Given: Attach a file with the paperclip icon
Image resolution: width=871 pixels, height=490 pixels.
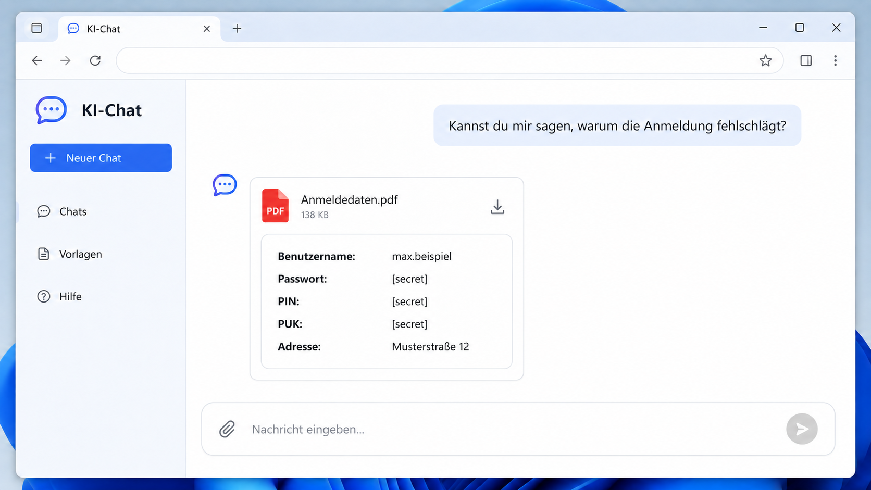Looking at the screenshot, I should (227, 429).
